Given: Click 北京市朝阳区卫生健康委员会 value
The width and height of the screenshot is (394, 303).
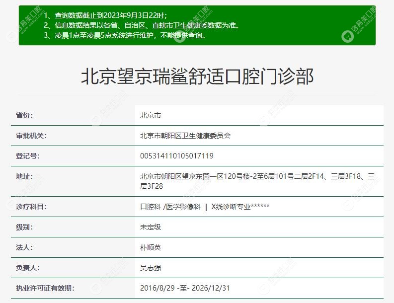Looking at the screenshot, I should 185,136.
